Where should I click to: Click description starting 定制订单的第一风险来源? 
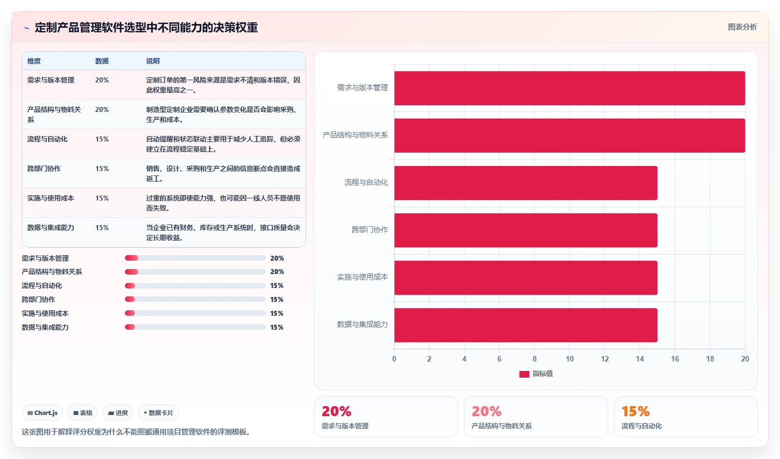tap(223, 85)
